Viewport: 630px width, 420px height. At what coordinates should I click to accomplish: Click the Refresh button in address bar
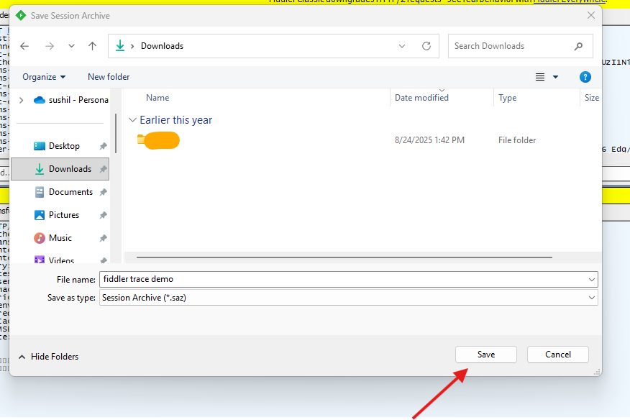pos(426,46)
